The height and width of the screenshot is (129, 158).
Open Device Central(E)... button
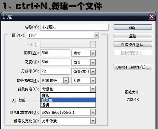(x=133, y=67)
